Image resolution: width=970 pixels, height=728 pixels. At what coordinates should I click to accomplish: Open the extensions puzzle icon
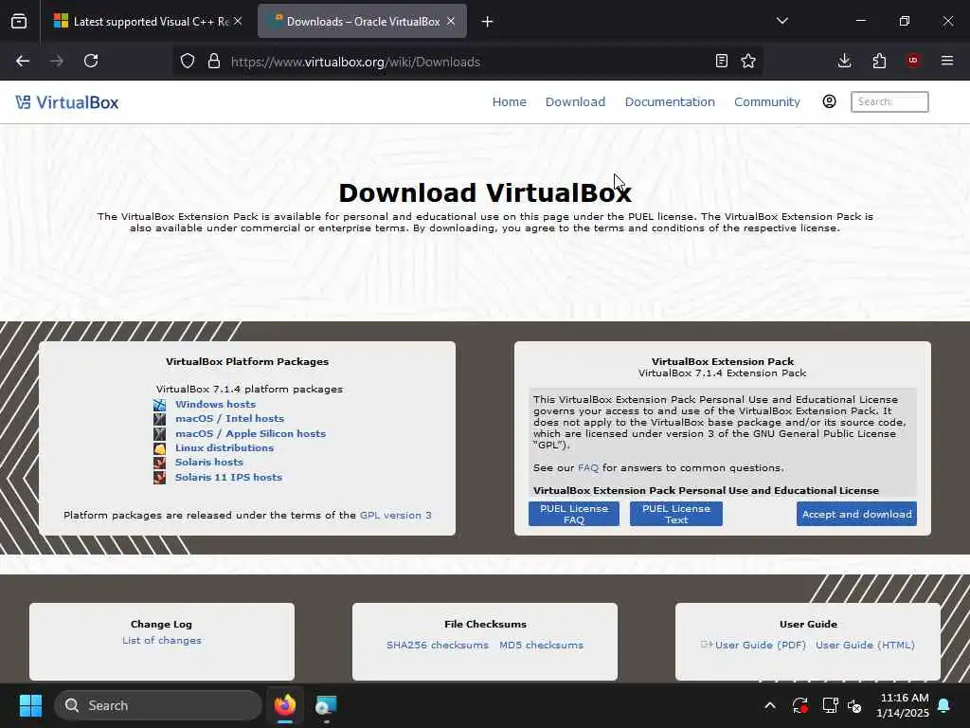[x=879, y=61]
